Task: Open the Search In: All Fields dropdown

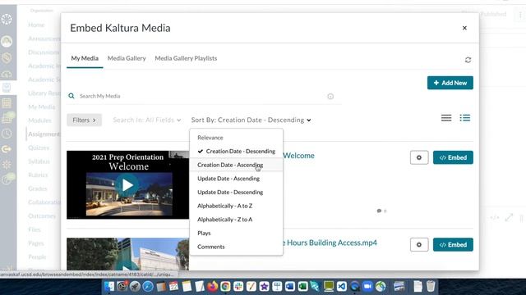Action: pyautogui.click(x=147, y=120)
